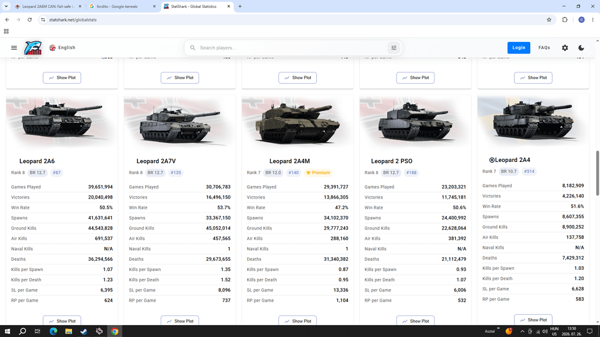Open site settings gear icon
Viewport: 600px width, 337px height.
pyautogui.click(x=565, y=48)
